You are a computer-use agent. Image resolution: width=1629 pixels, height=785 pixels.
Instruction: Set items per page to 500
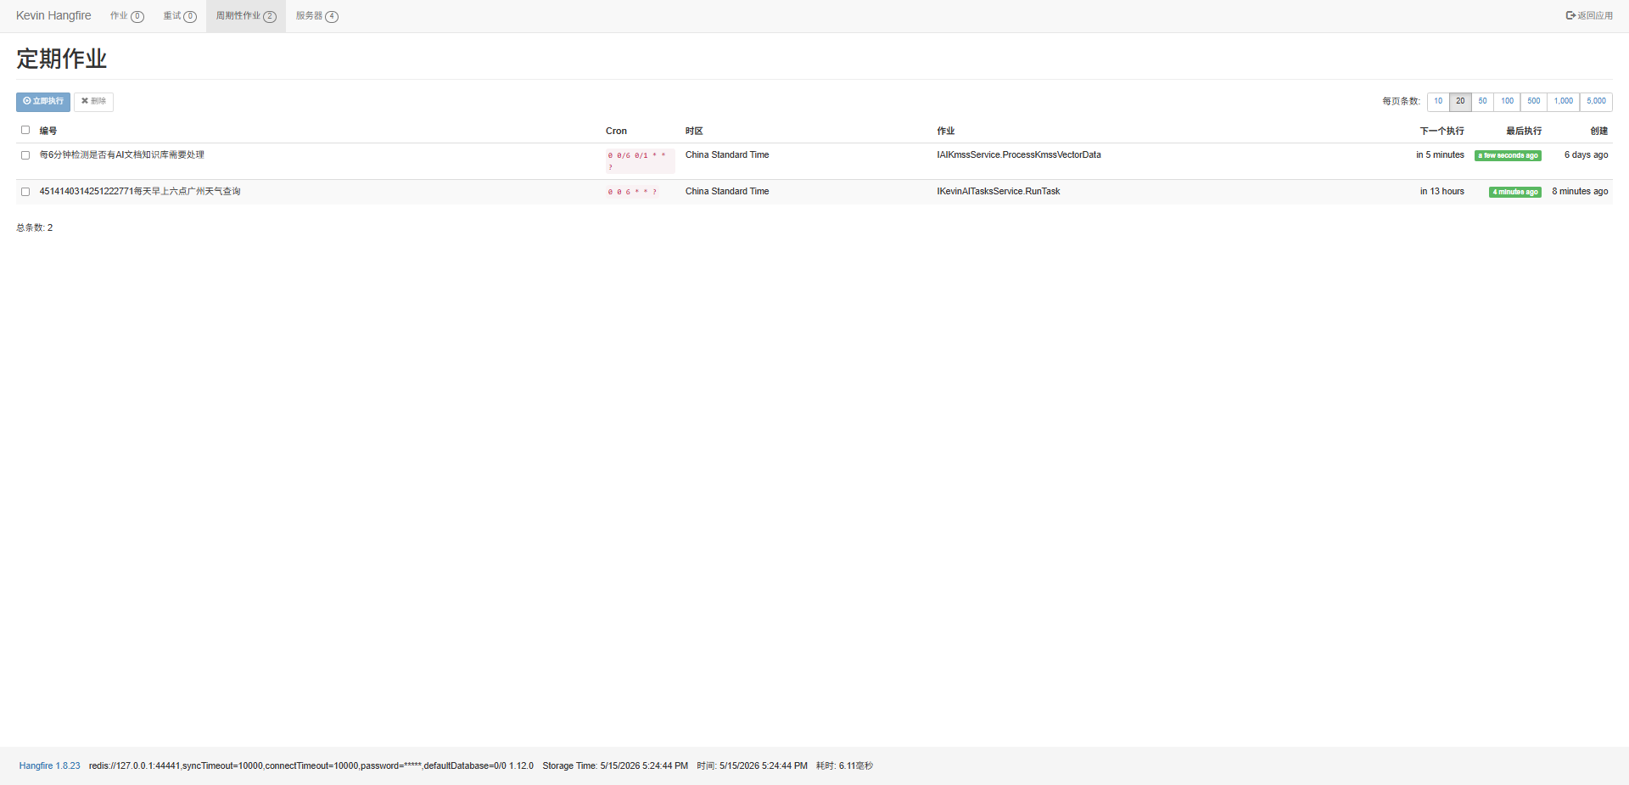pyautogui.click(x=1534, y=102)
